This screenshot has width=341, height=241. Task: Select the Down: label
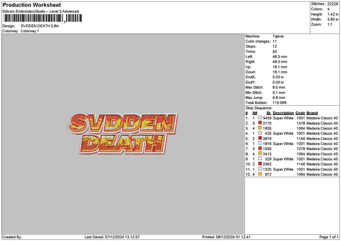click(x=251, y=72)
